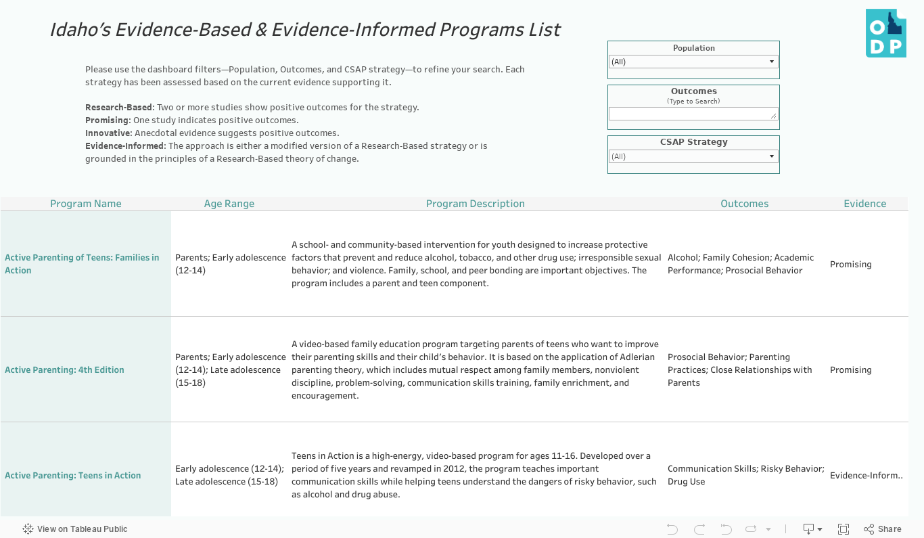Click the Population filter title
This screenshot has height=538, width=924.
coord(694,48)
